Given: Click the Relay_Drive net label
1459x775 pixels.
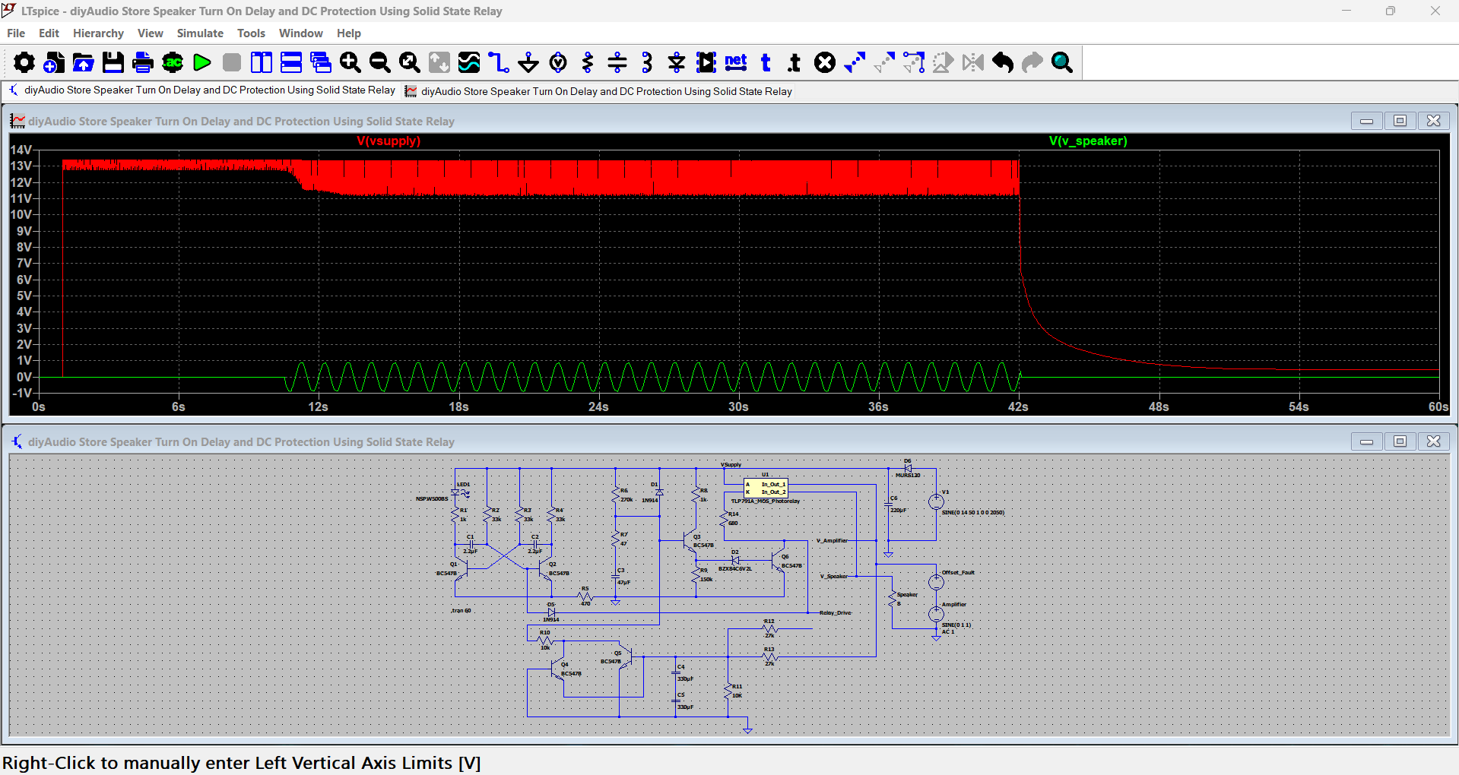Looking at the screenshot, I should (835, 612).
